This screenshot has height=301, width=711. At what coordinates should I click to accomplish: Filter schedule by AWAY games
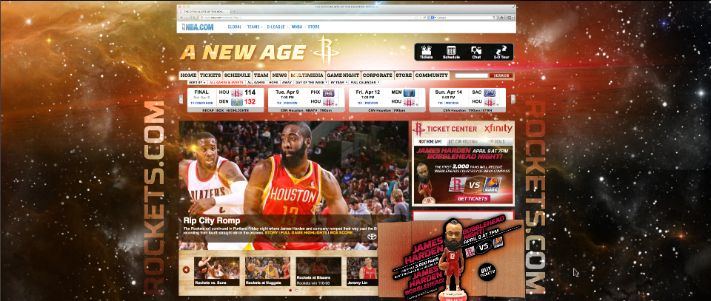pyautogui.click(x=287, y=82)
